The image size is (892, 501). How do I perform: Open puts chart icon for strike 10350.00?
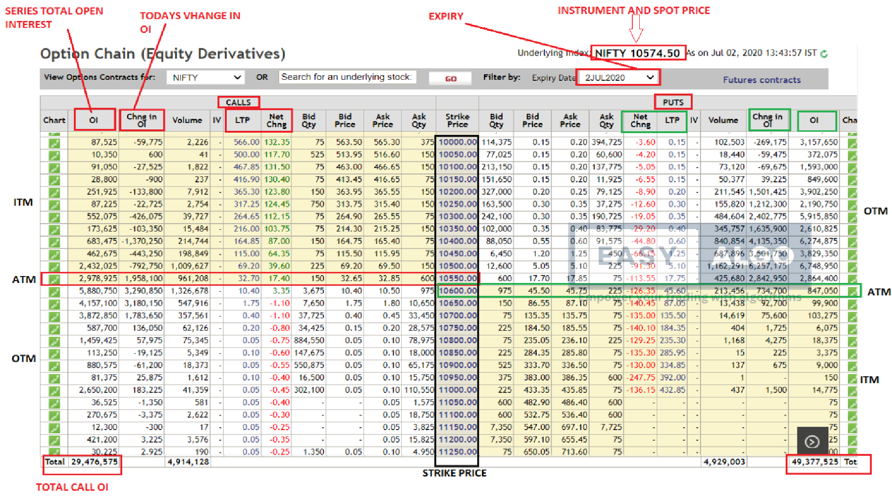point(852,230)
